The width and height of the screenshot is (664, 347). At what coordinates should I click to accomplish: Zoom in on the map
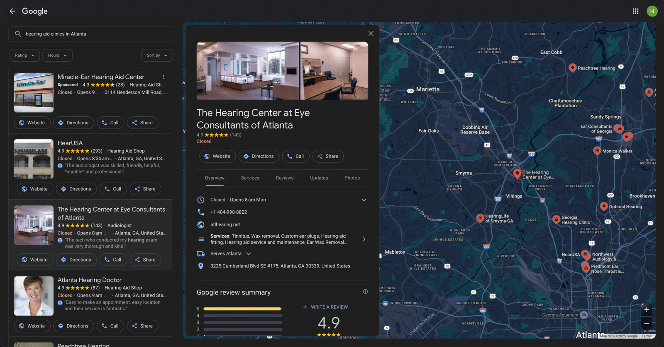click(x=647, y=310)
